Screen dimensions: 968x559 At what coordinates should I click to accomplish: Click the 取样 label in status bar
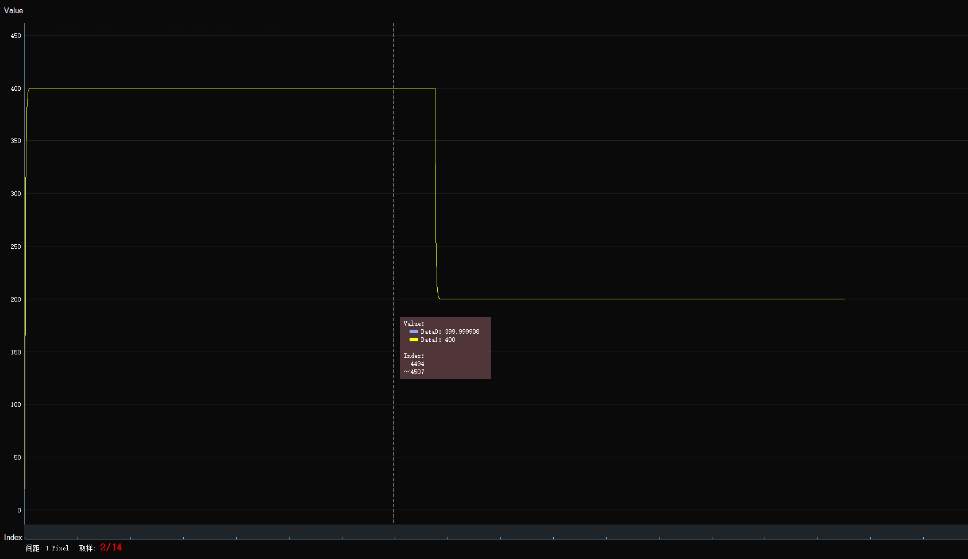click(x=87, y=548)
